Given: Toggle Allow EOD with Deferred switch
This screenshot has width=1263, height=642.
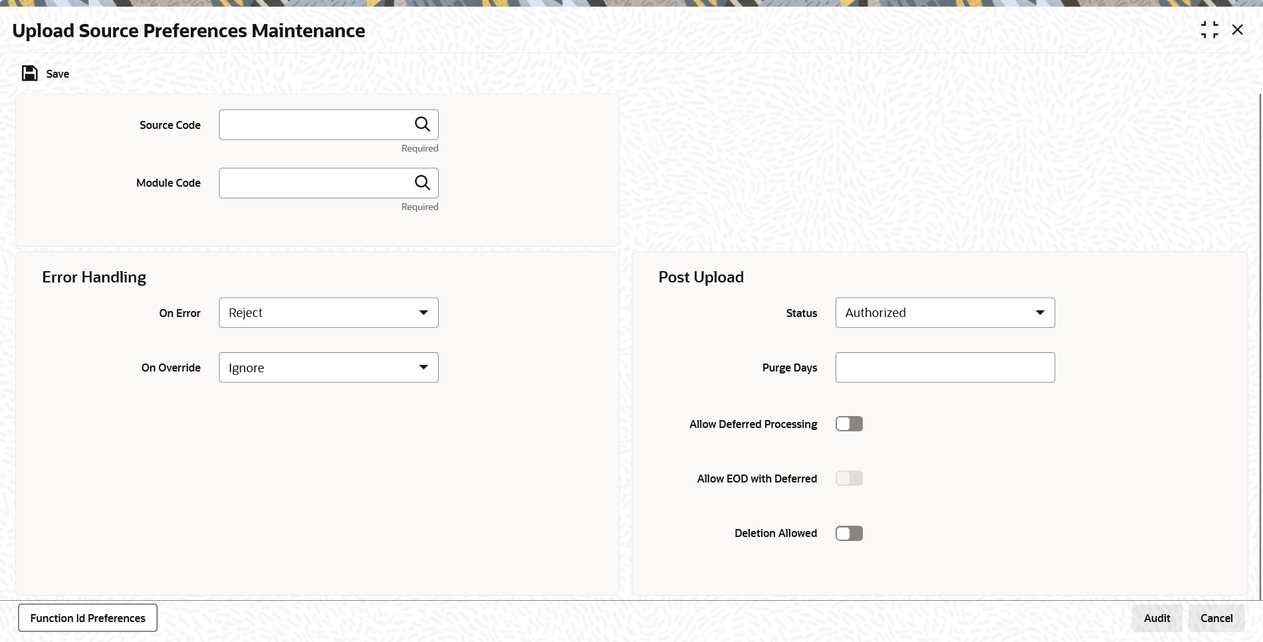Looking at the screenshot, I should click(849, 479).
